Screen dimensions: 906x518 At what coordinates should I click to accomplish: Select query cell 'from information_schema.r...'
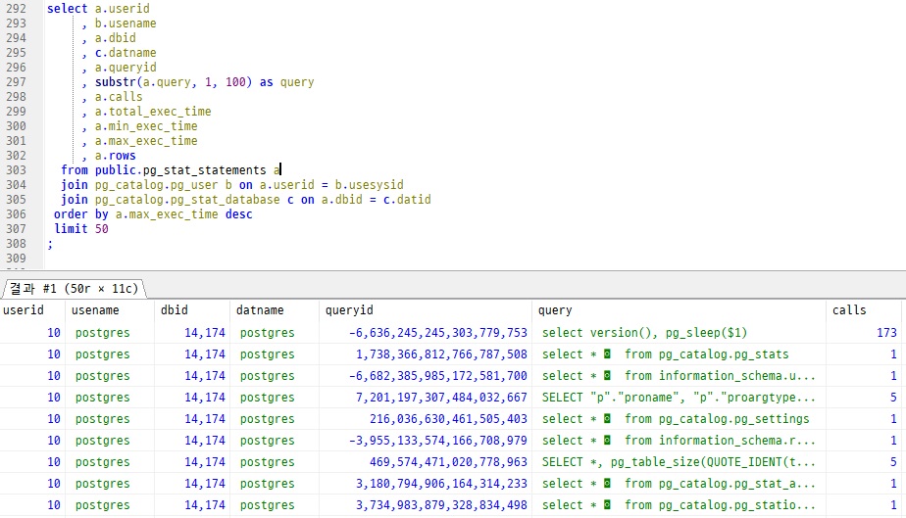click(679, 441)
